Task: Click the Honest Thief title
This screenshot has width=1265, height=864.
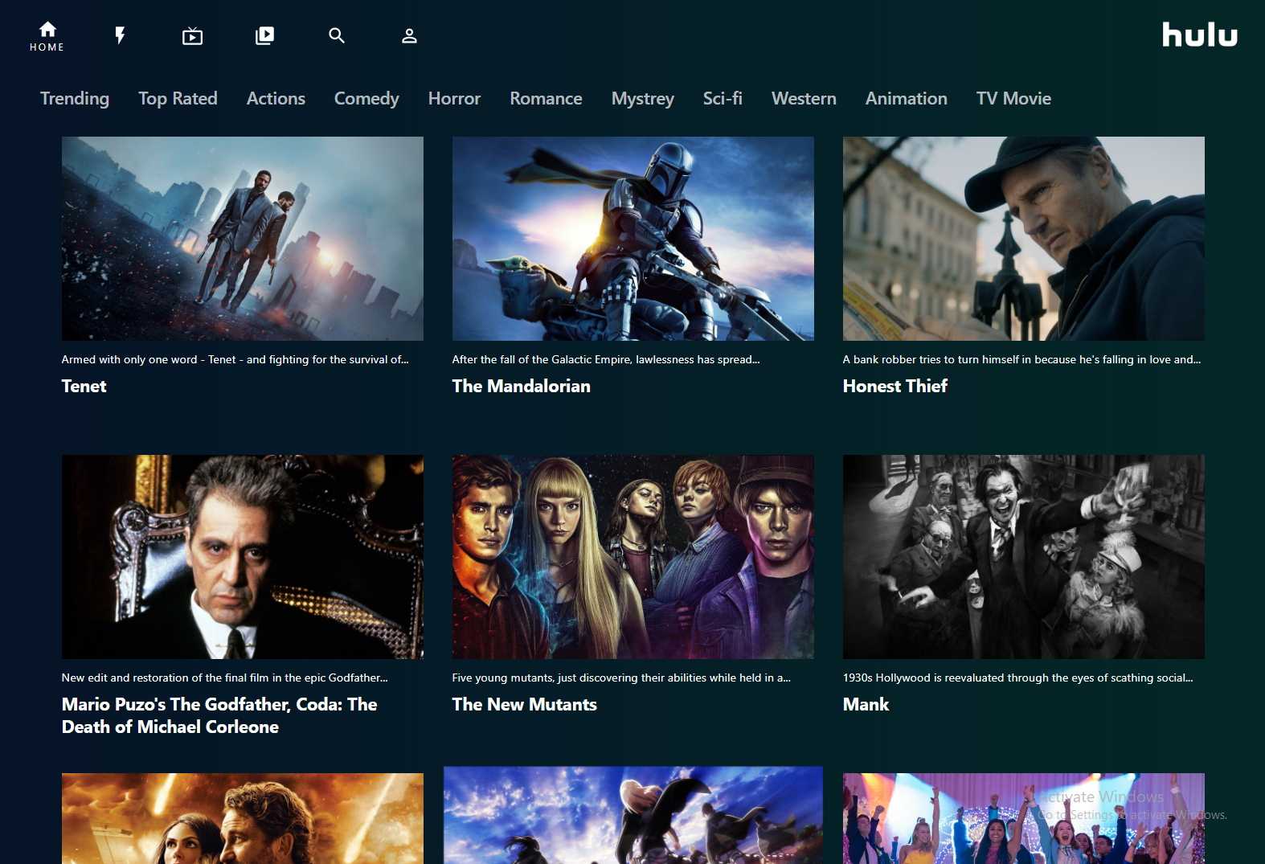Action: coord(895,387)
